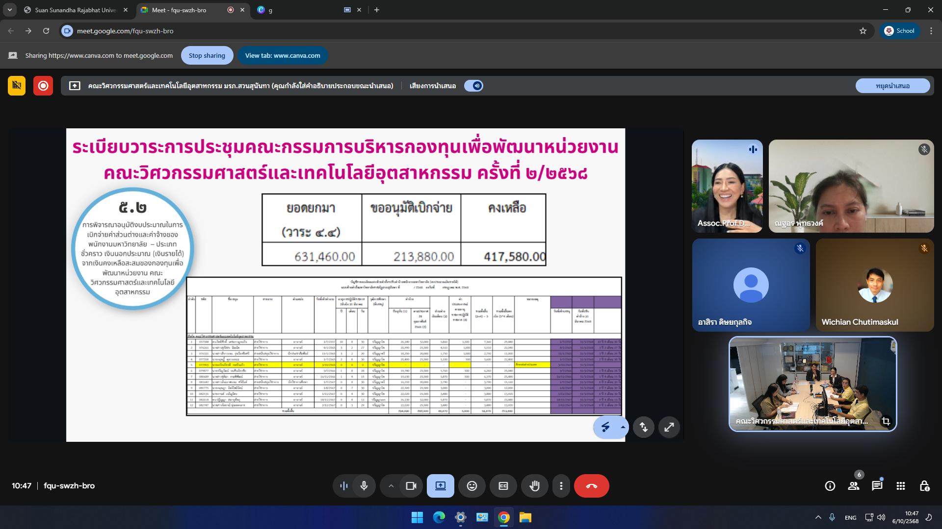The height and width of the screenshot is (529, 942).
Task: Select Wichian Chutimaskul participant tile
Action: [874, 285]
